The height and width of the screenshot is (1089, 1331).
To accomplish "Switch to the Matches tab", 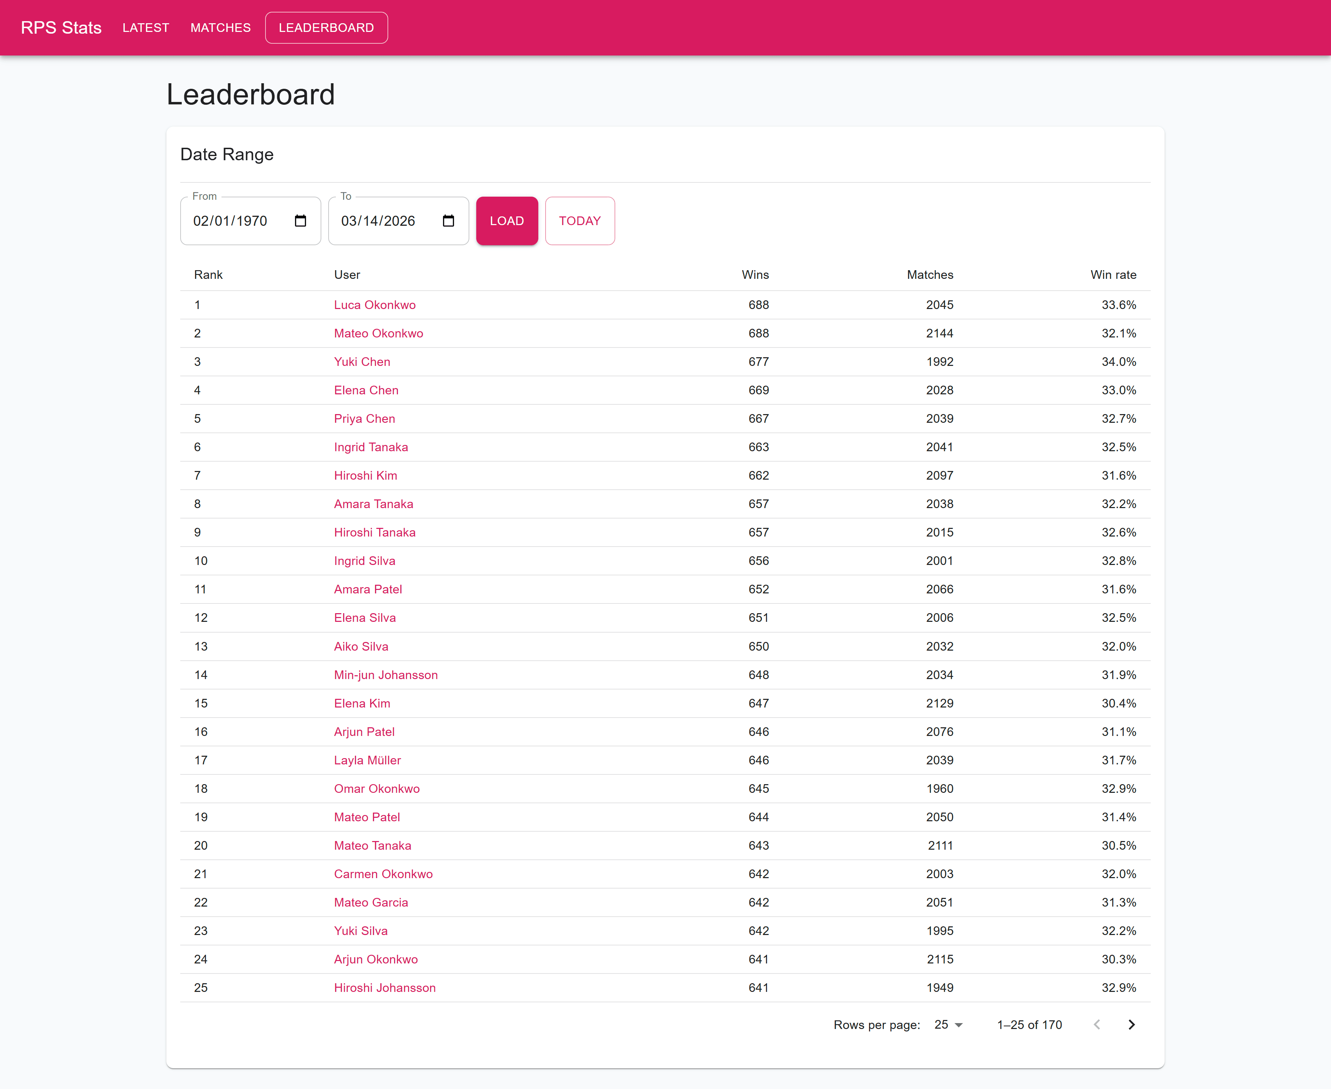I will tap(221, 28).
